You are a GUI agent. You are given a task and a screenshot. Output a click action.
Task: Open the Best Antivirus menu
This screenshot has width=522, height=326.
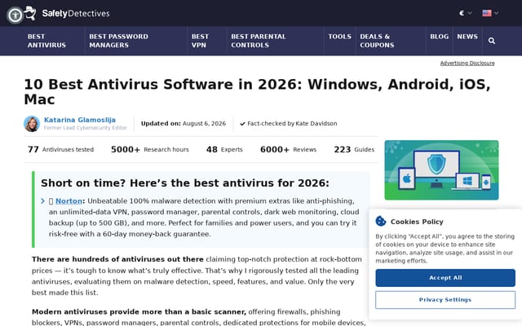click(46, 41)
